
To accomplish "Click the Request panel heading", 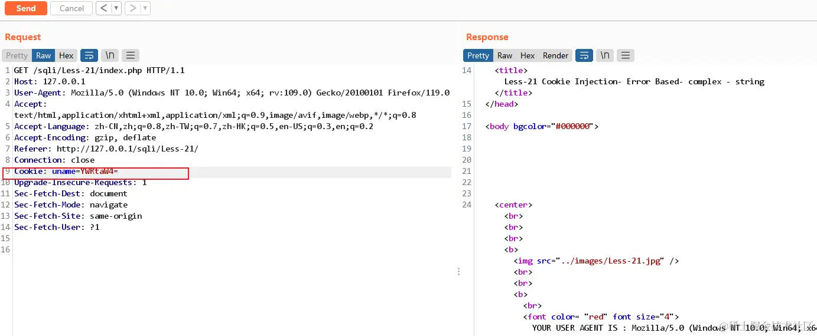I will (x=23, y=37).
